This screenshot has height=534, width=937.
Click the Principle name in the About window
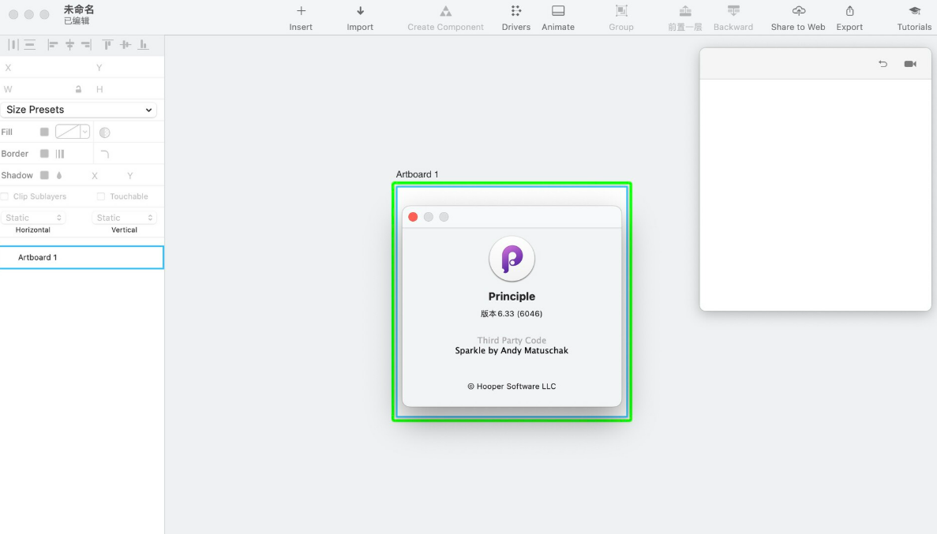tap(512, 297)
